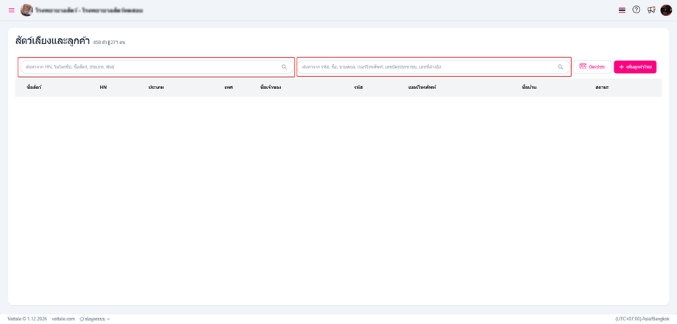The height and width of the screenshot is (324, 677).
Task: Click the phone number column header
Action: 422,88
